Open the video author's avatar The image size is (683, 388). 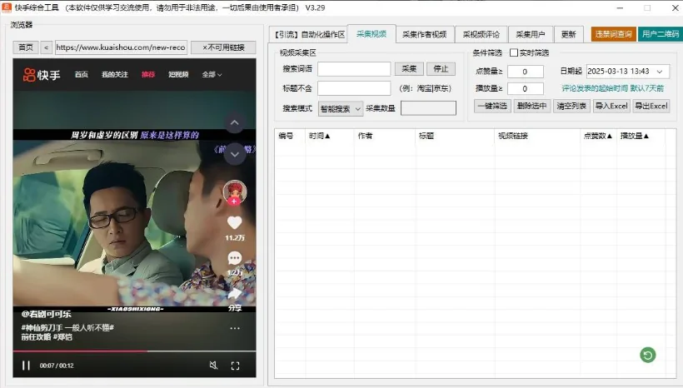click(x=235, y=191)
